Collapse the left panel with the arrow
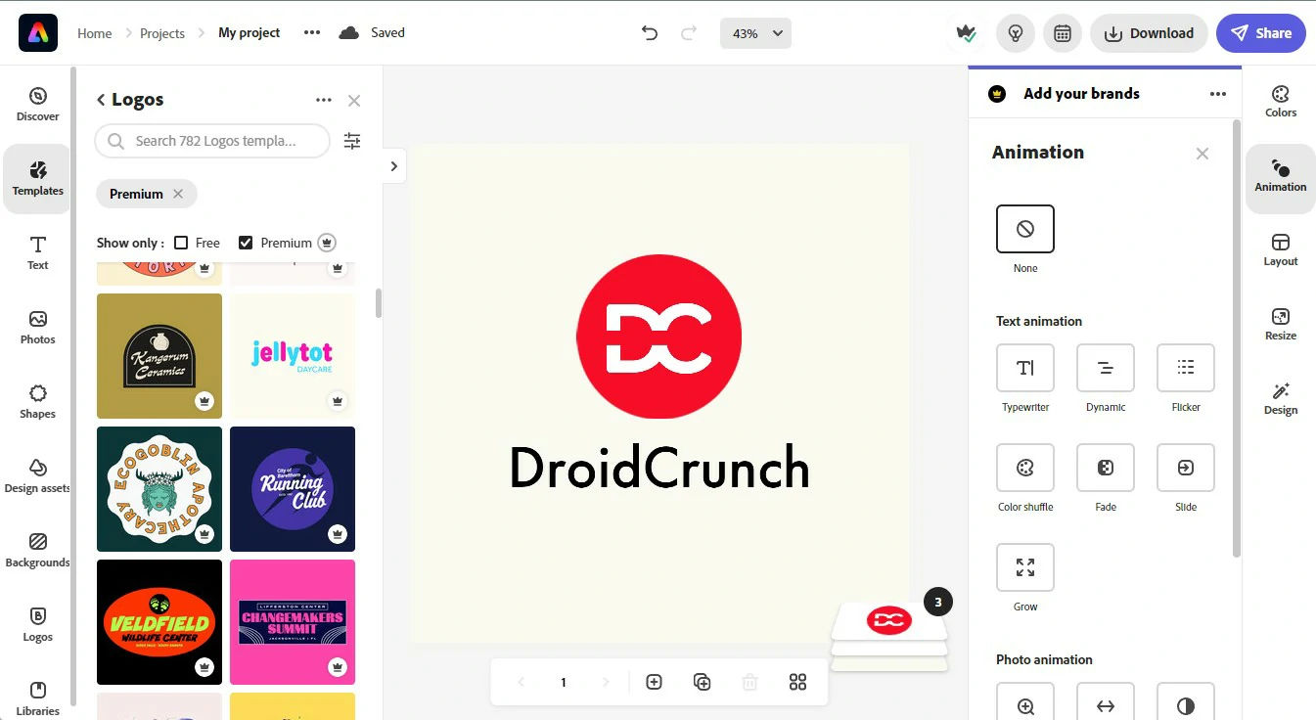Screen dimensions: 1316x720 (394, 166)
